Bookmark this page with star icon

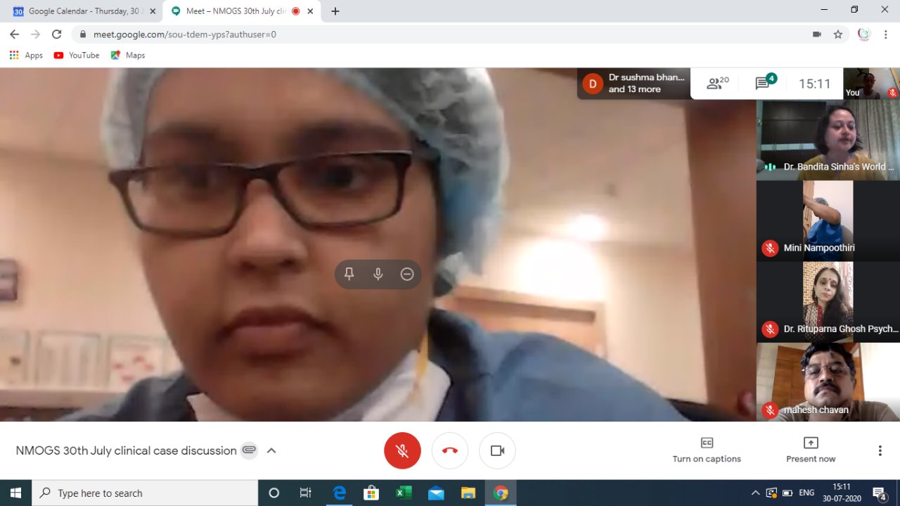(x=837, y=34)
